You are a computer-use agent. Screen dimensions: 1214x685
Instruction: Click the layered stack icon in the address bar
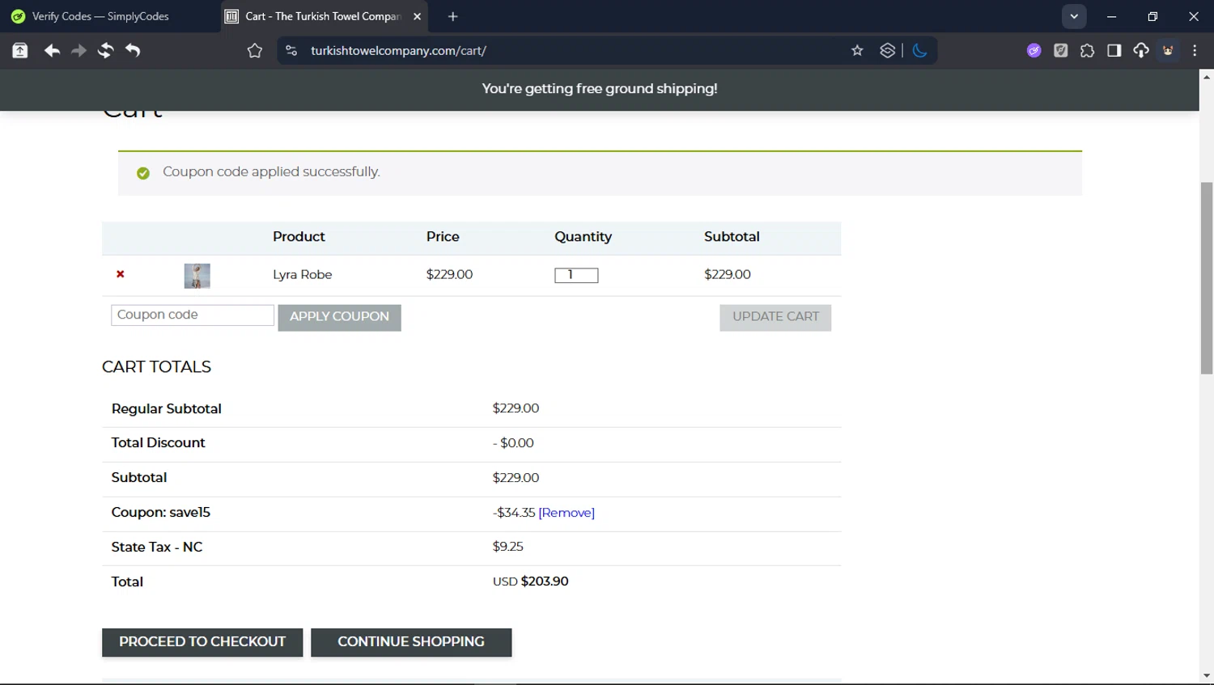coord(888,51)
